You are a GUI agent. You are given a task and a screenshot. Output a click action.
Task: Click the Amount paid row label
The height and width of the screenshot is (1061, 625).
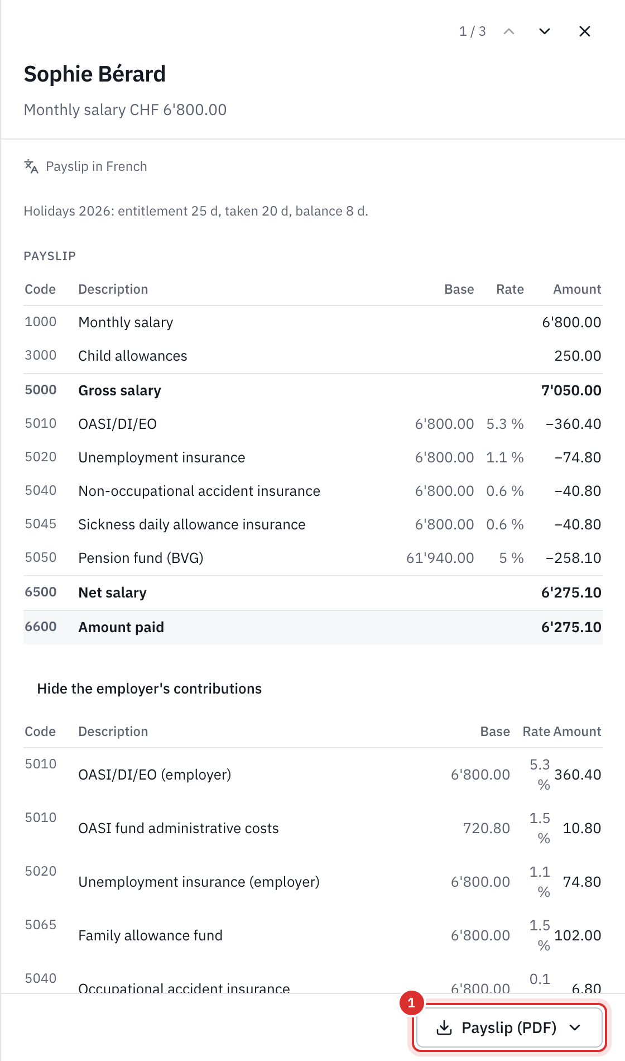[121, 627]
